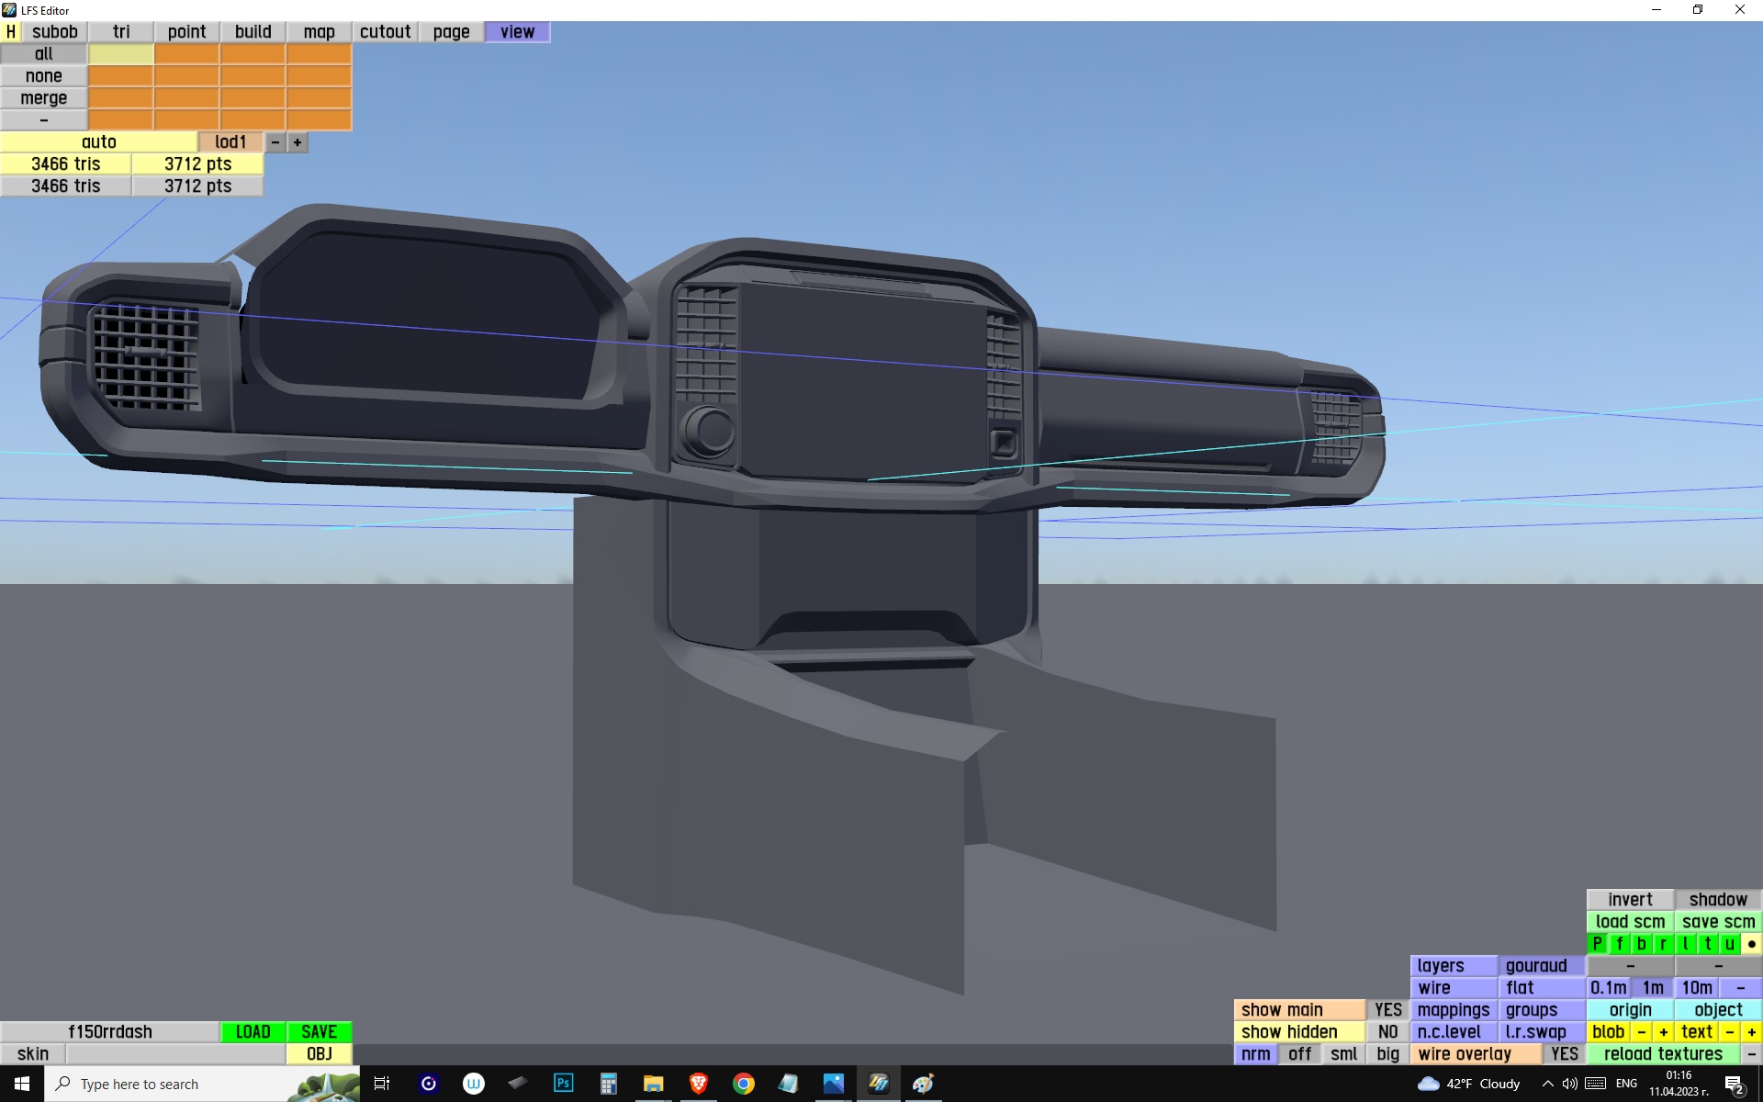
Task: Launch the Calculator taskbar icon
Action: coord(608,1084)
